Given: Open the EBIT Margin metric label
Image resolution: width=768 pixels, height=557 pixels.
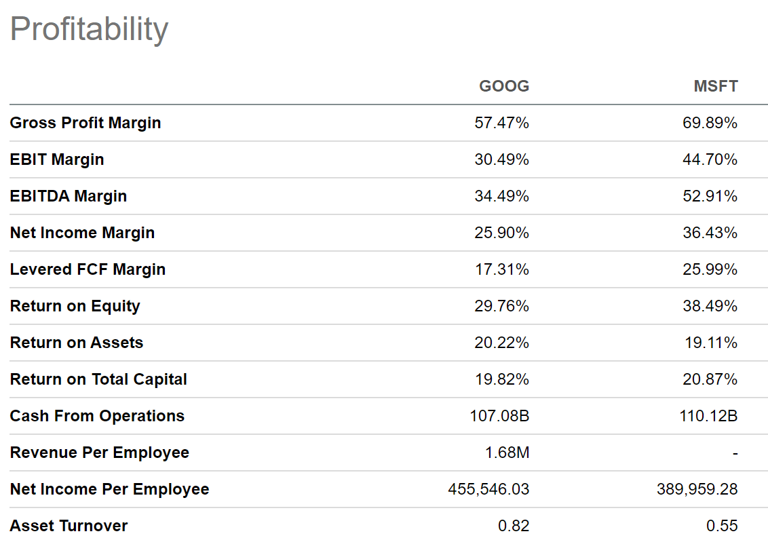Looking at the screenshot, I should (57, 159).
